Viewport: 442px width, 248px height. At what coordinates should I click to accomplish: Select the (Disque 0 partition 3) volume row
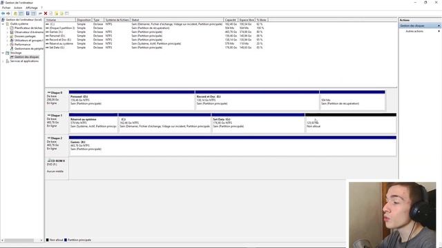point(156,28)
